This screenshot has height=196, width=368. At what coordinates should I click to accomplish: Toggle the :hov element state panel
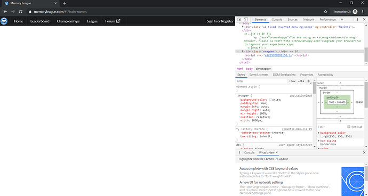pos(292,81)
